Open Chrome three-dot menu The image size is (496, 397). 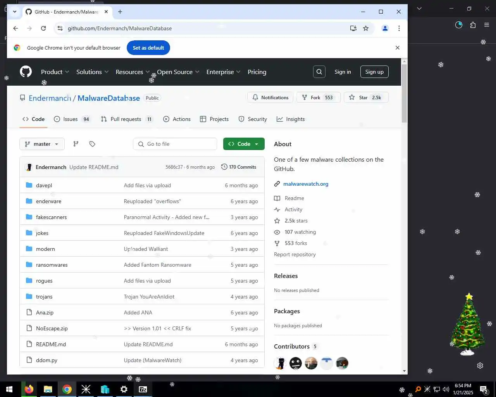(399, 28)
